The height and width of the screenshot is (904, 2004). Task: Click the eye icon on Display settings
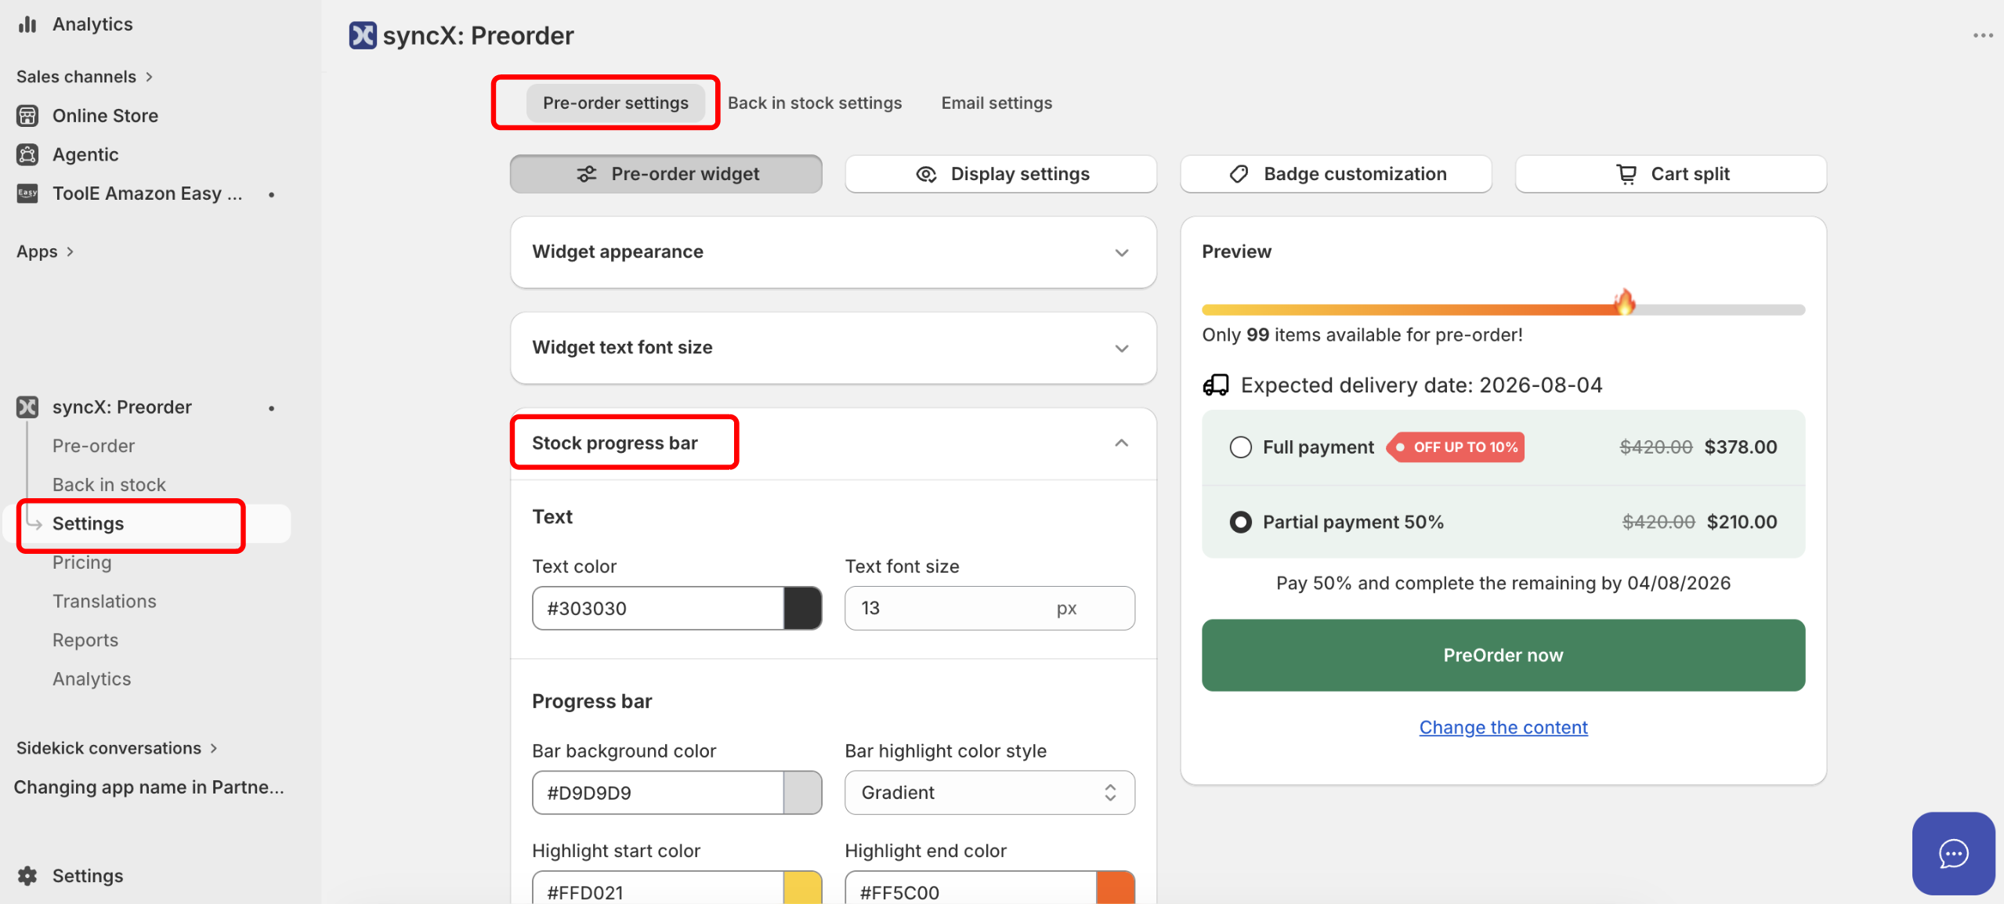pyautogui.click(x=927, y=174)
